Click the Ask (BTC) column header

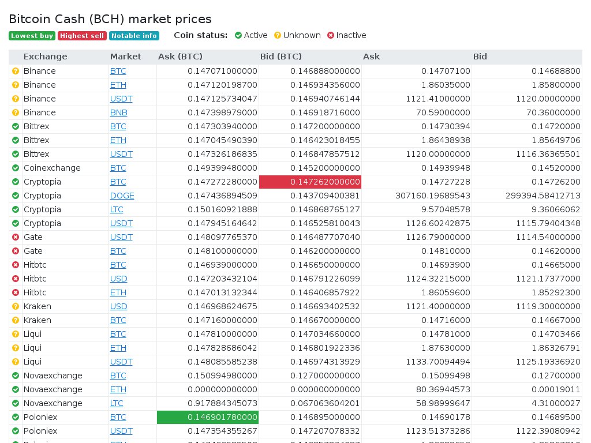point(180,57)
